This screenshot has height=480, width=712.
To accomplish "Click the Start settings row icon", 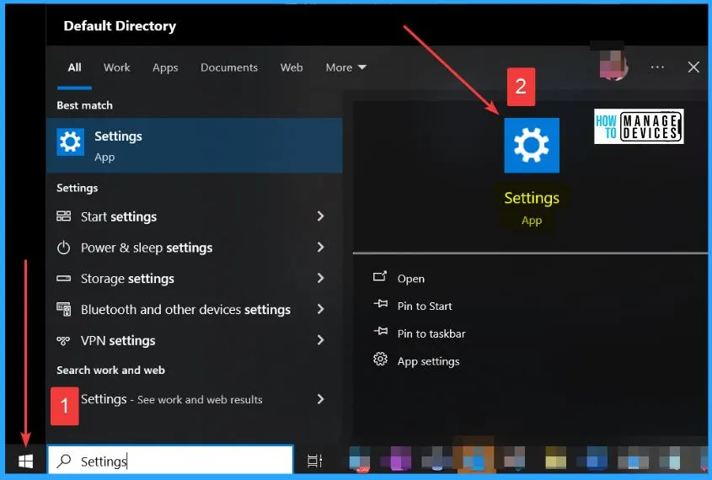I will [63, 216].
